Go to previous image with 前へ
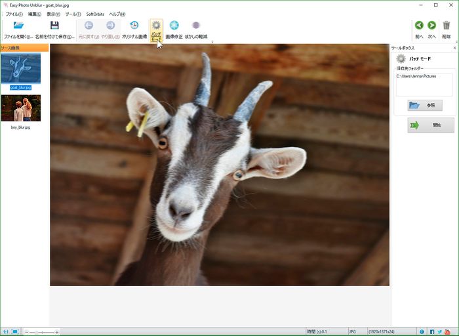The width and height of the screenshot is (459, 336). click(419, 30)
